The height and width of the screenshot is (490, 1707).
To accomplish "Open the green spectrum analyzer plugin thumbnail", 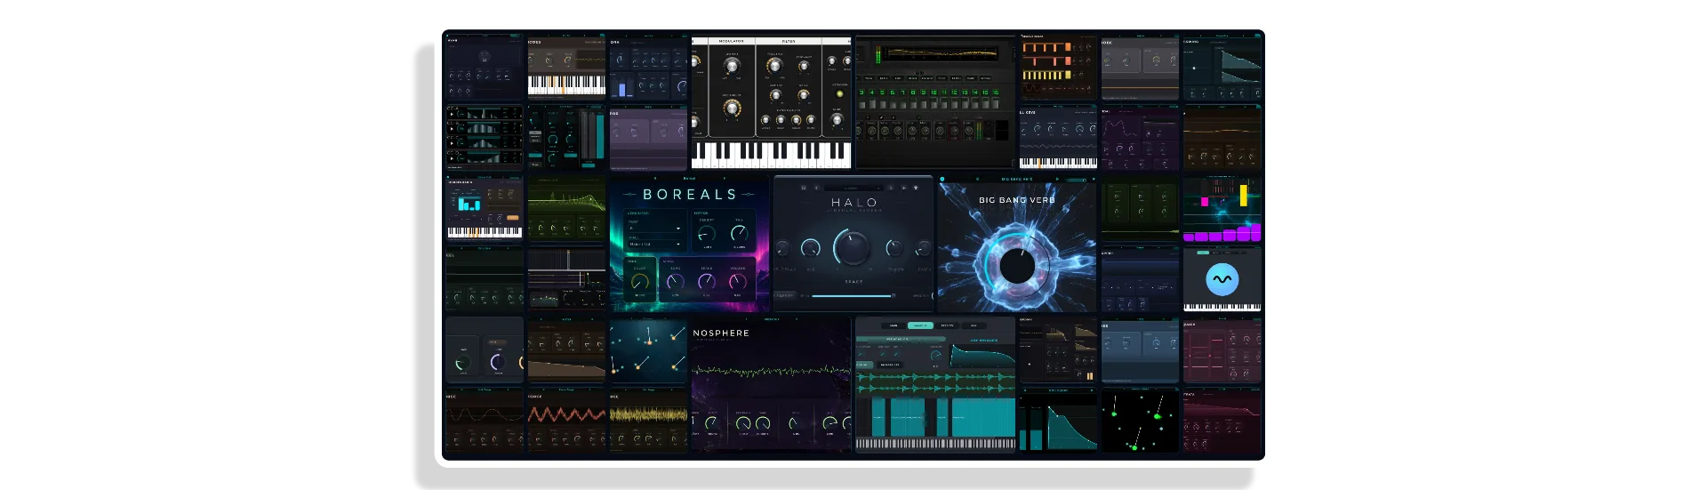I will [x=566, y=210].
